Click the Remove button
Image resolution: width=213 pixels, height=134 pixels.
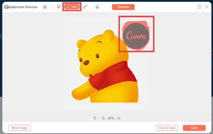123,7
